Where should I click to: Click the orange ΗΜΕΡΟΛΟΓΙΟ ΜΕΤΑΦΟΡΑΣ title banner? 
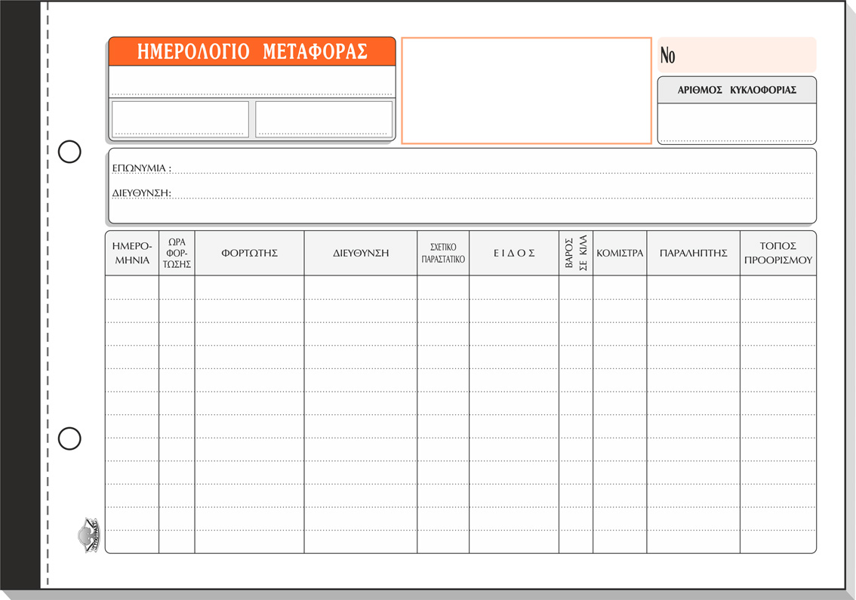pos(252,51)
